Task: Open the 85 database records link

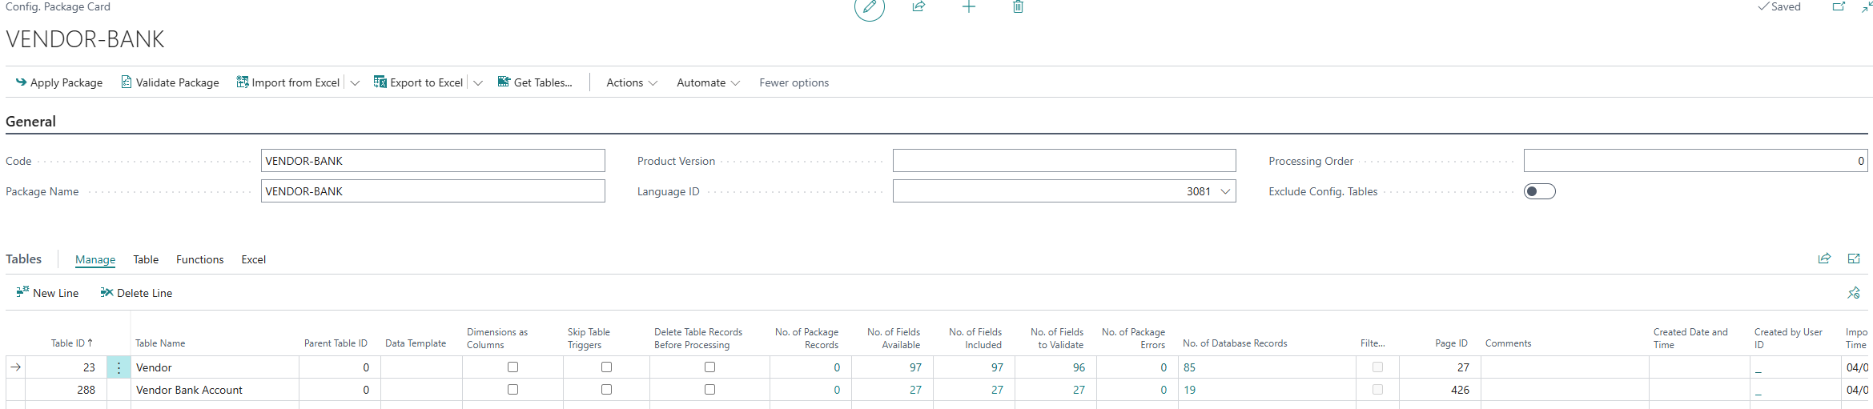Action: click(1189, 367)
